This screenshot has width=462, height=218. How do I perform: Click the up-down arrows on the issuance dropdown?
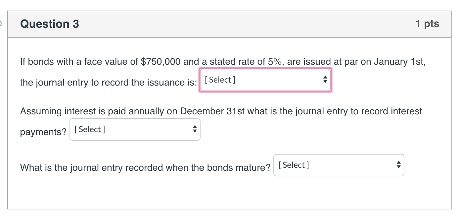coord(325,80)
